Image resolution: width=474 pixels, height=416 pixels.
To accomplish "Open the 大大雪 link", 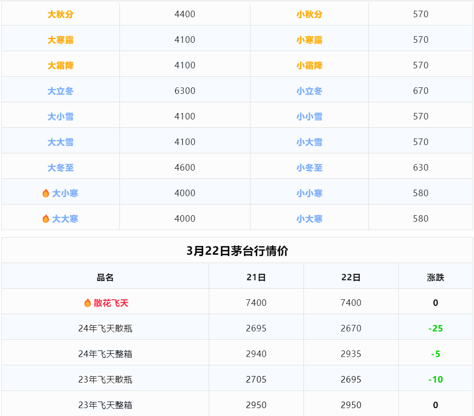I will pyautogui.click(x=60, y=142).
